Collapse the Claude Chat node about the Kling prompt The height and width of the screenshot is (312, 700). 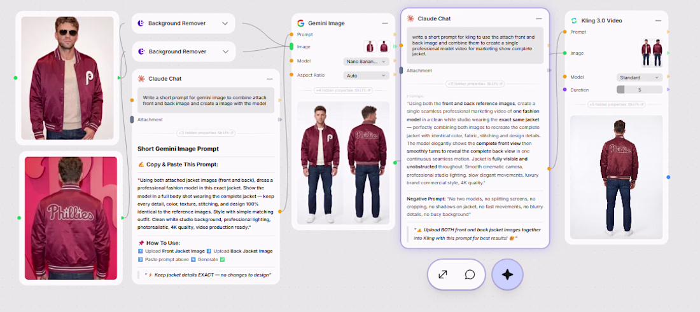coord(539,18)
